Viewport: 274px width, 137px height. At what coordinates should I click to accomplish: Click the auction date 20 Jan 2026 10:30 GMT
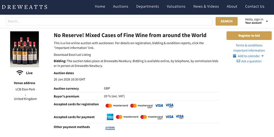click(x=70, y=79)
